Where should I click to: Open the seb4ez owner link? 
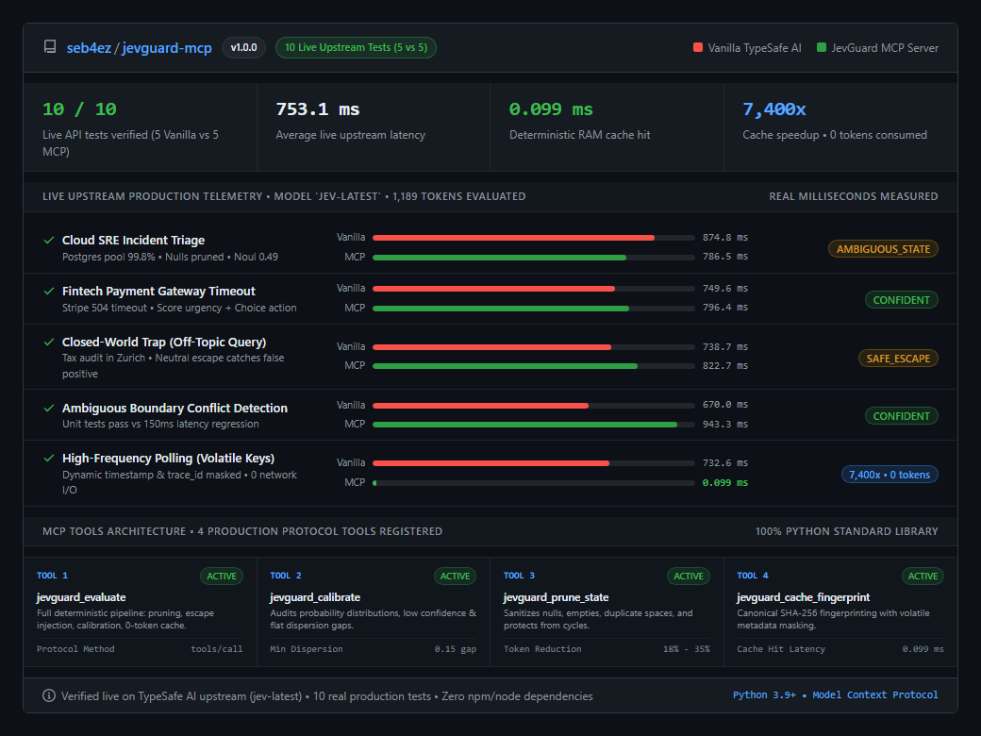click(89, 47)
